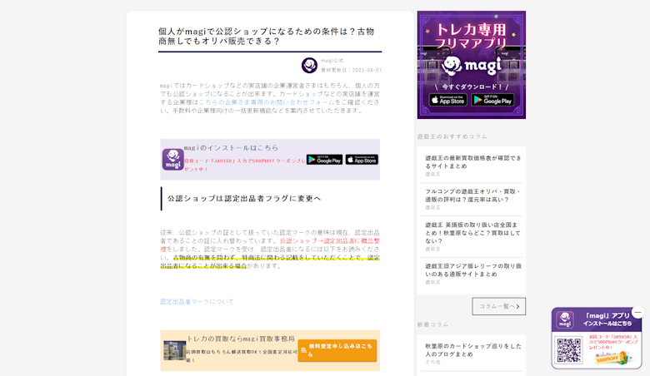Open article フルコンプの遊戯王オリパ・買取・通販の評判

pyautogui.click(x=472, y=195)
